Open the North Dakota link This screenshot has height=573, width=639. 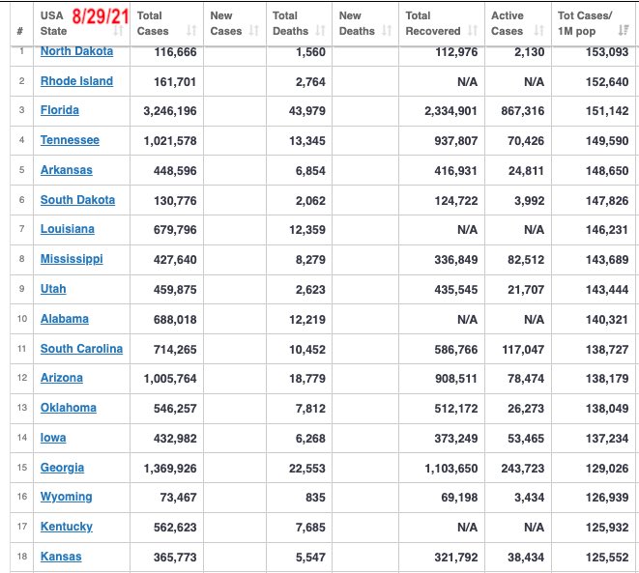[x=76, y=51]
